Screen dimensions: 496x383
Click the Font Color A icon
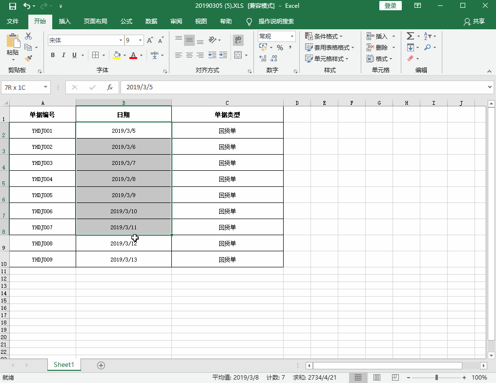tap(133, 55)
